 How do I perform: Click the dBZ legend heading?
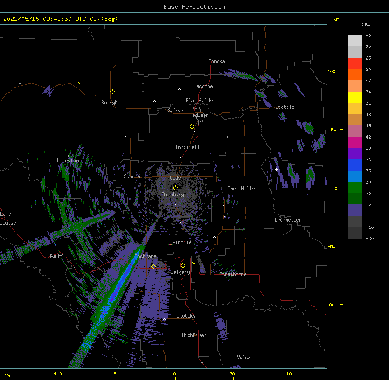tap(366, 24)
